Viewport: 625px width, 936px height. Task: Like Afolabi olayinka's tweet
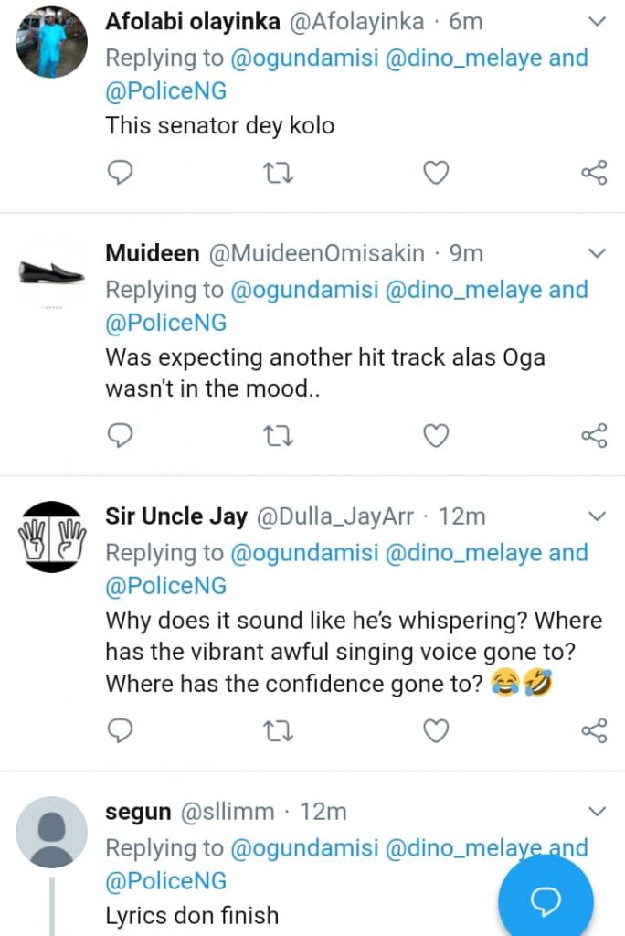pyautogui.click(x=437, y=171)
